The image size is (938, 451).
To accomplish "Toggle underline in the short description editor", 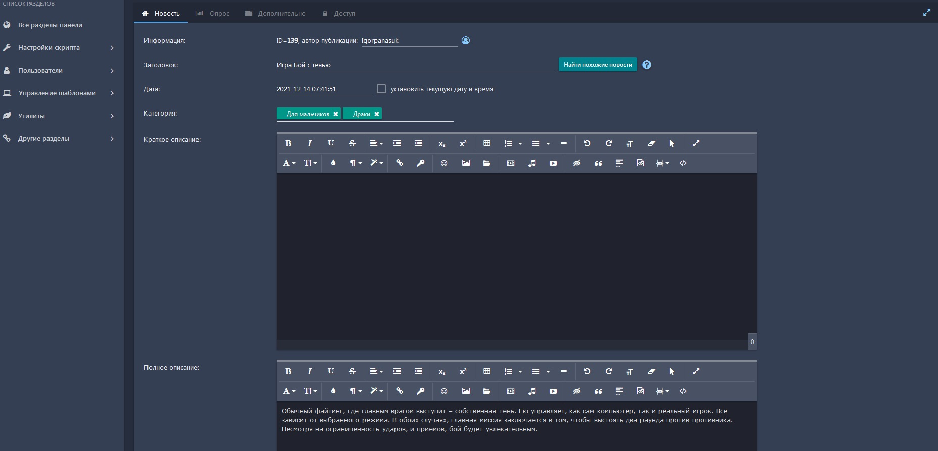I will point(331,143).
